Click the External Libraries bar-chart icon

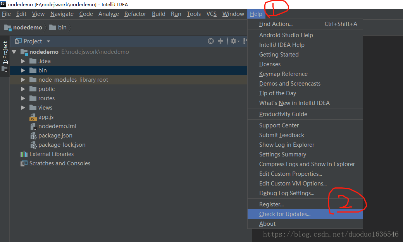point(24,154)
